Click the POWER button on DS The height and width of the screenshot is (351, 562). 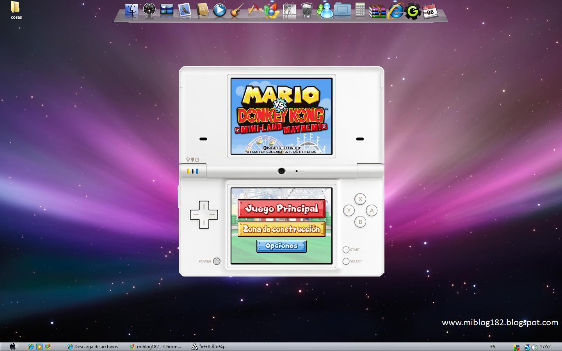[217, 261]
